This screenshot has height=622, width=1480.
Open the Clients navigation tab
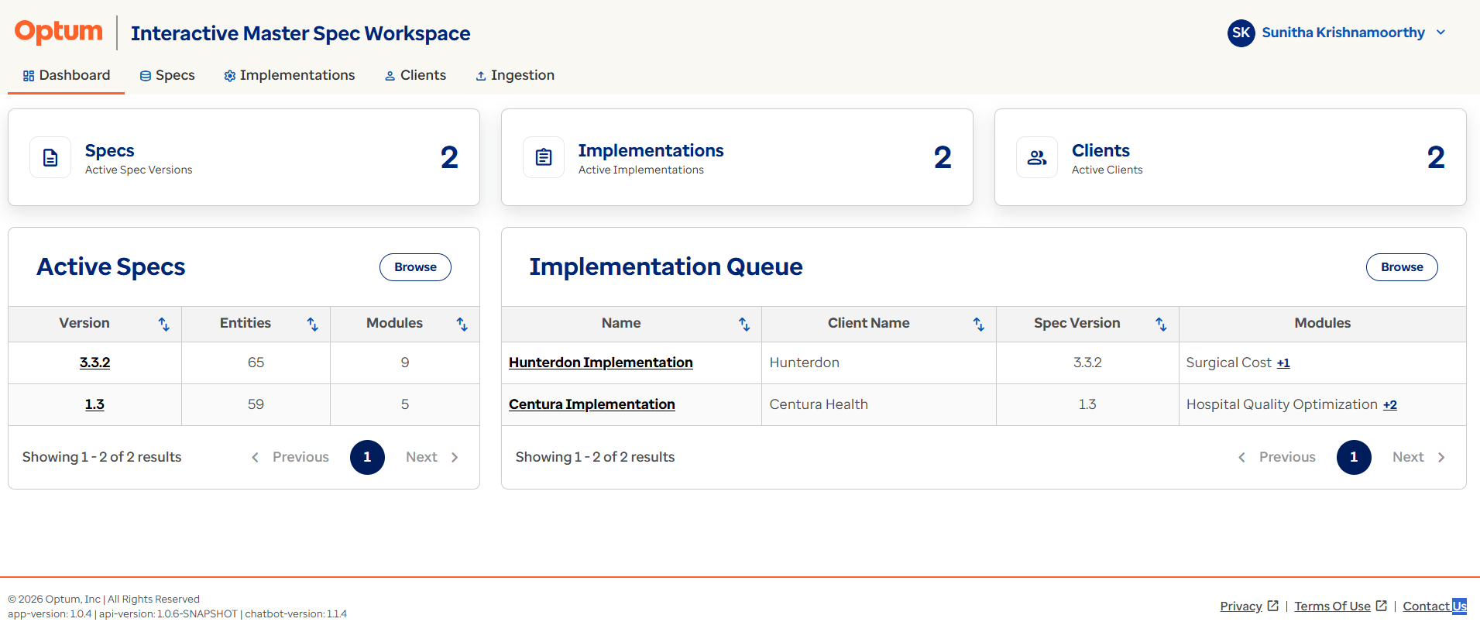pos(415,75)
